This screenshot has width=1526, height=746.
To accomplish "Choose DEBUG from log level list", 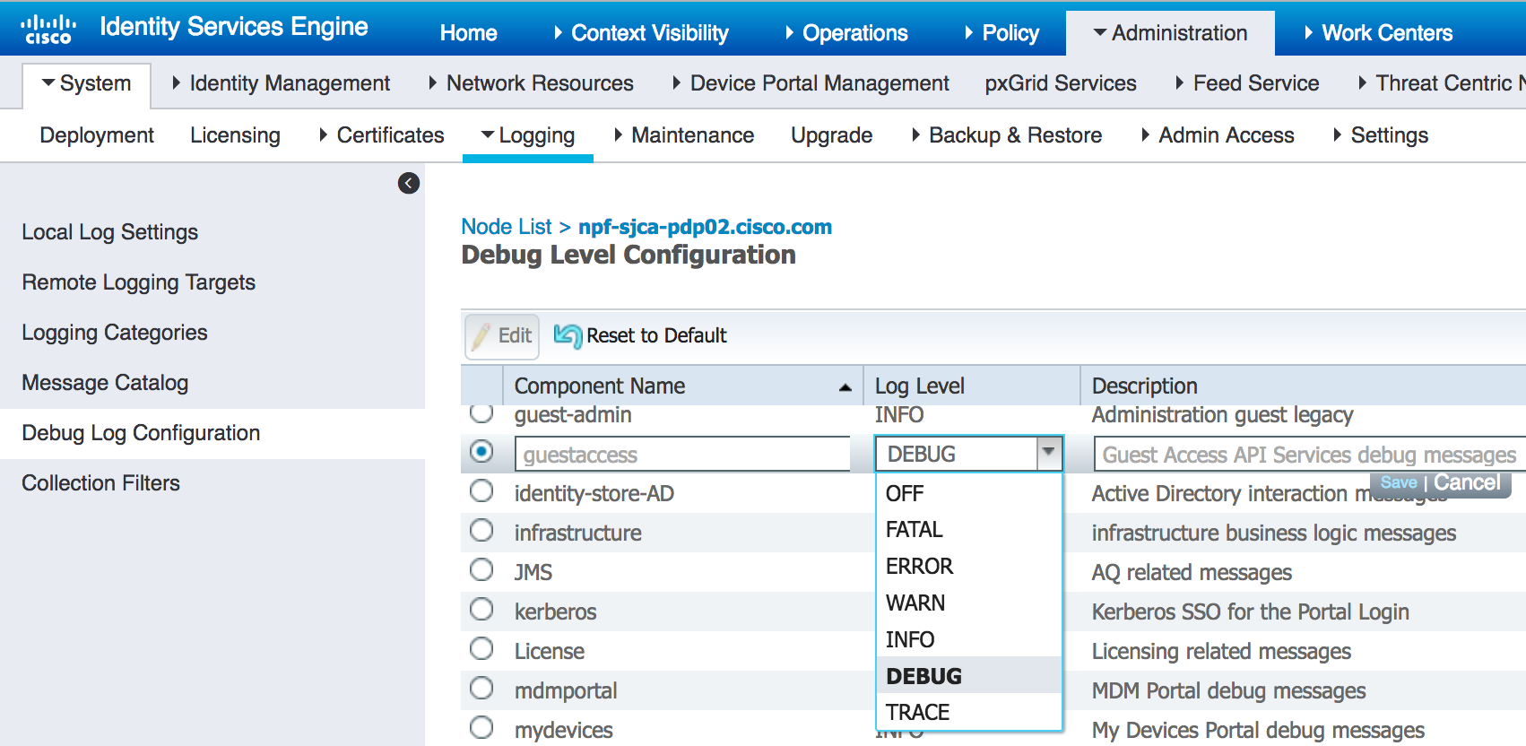I will pyautogui.click(x=968, y=676).
